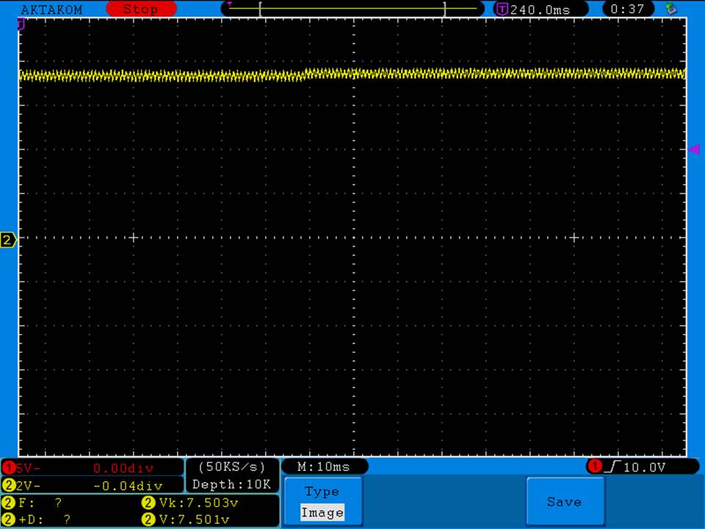
Task: Open the Type Image selector
Action: [322, 503]
